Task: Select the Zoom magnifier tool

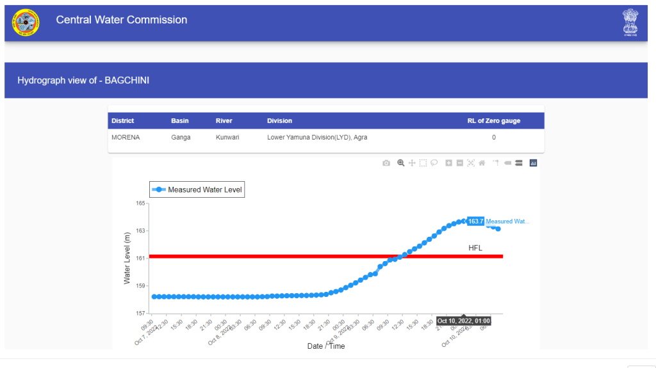Action: pos(401,163)
